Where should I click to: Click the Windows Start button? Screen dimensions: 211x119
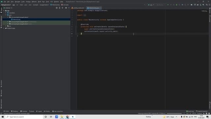click(3, 117)
